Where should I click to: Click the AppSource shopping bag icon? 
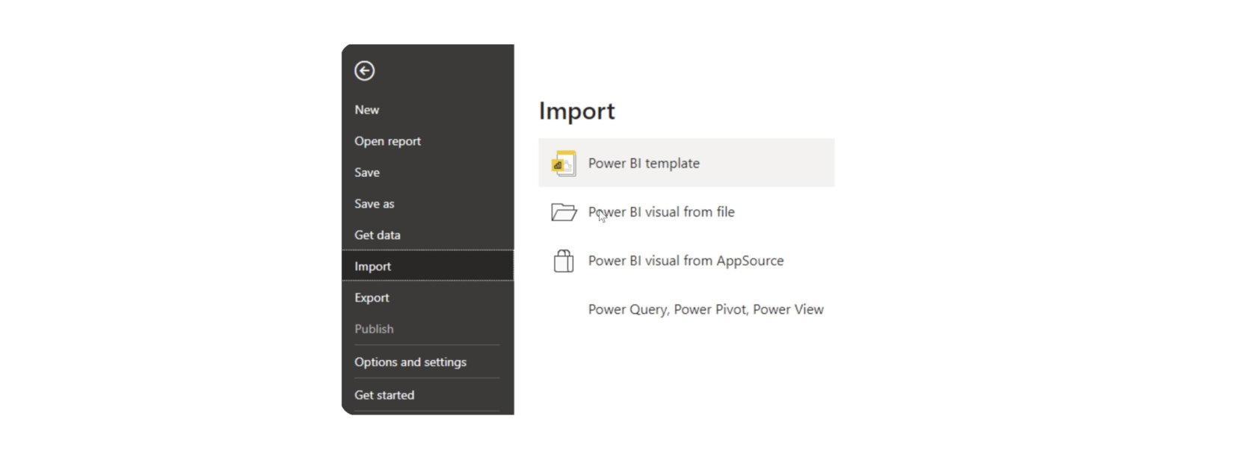tap(564, 261)
